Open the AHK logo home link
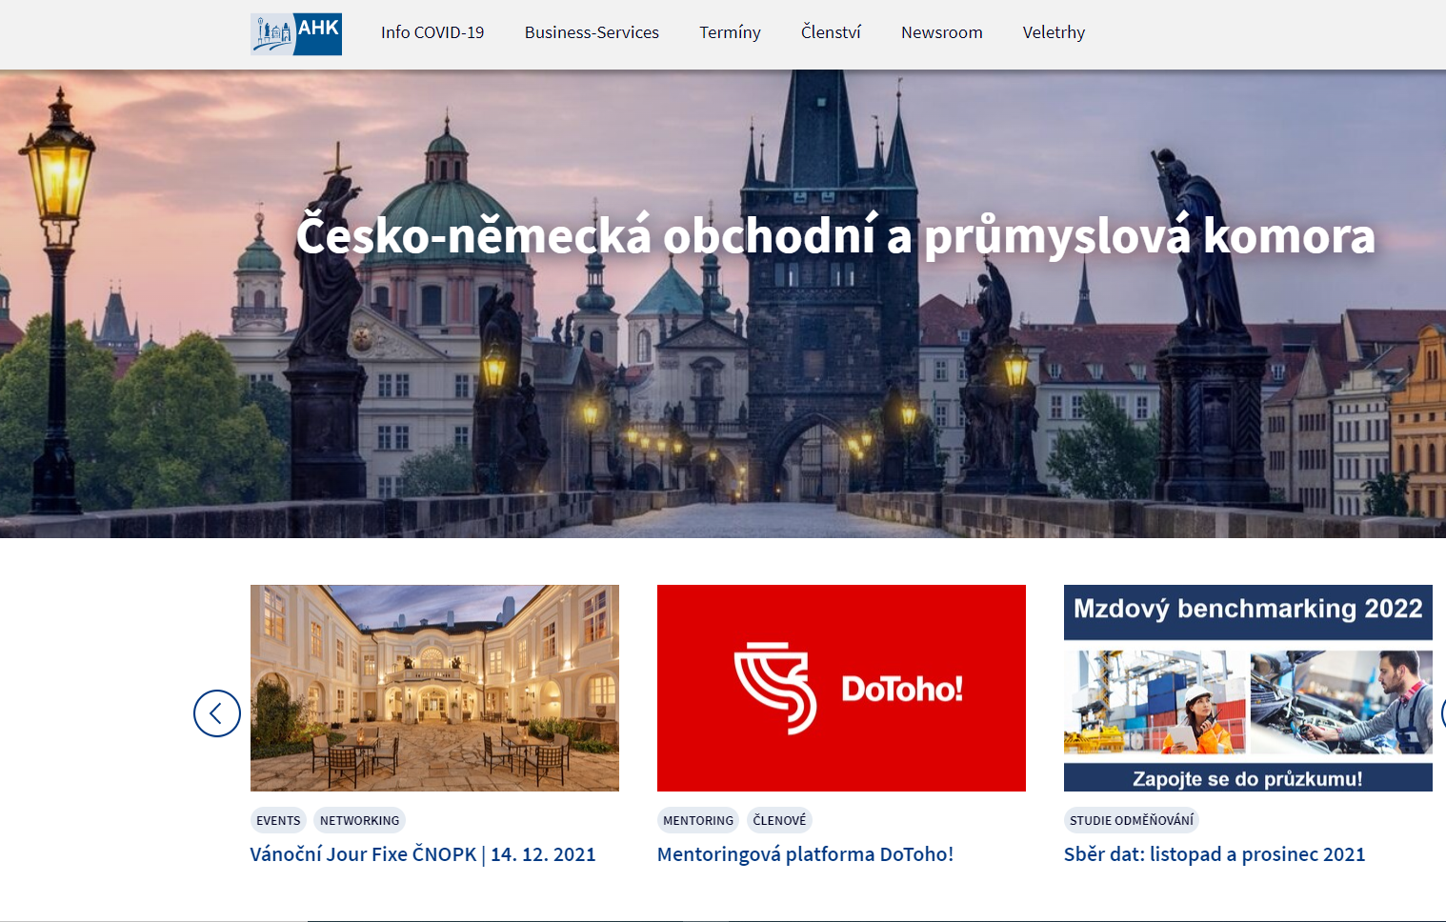Image resolution: width=1446 pixels, height=922 pixels. [x=296, y=33]
